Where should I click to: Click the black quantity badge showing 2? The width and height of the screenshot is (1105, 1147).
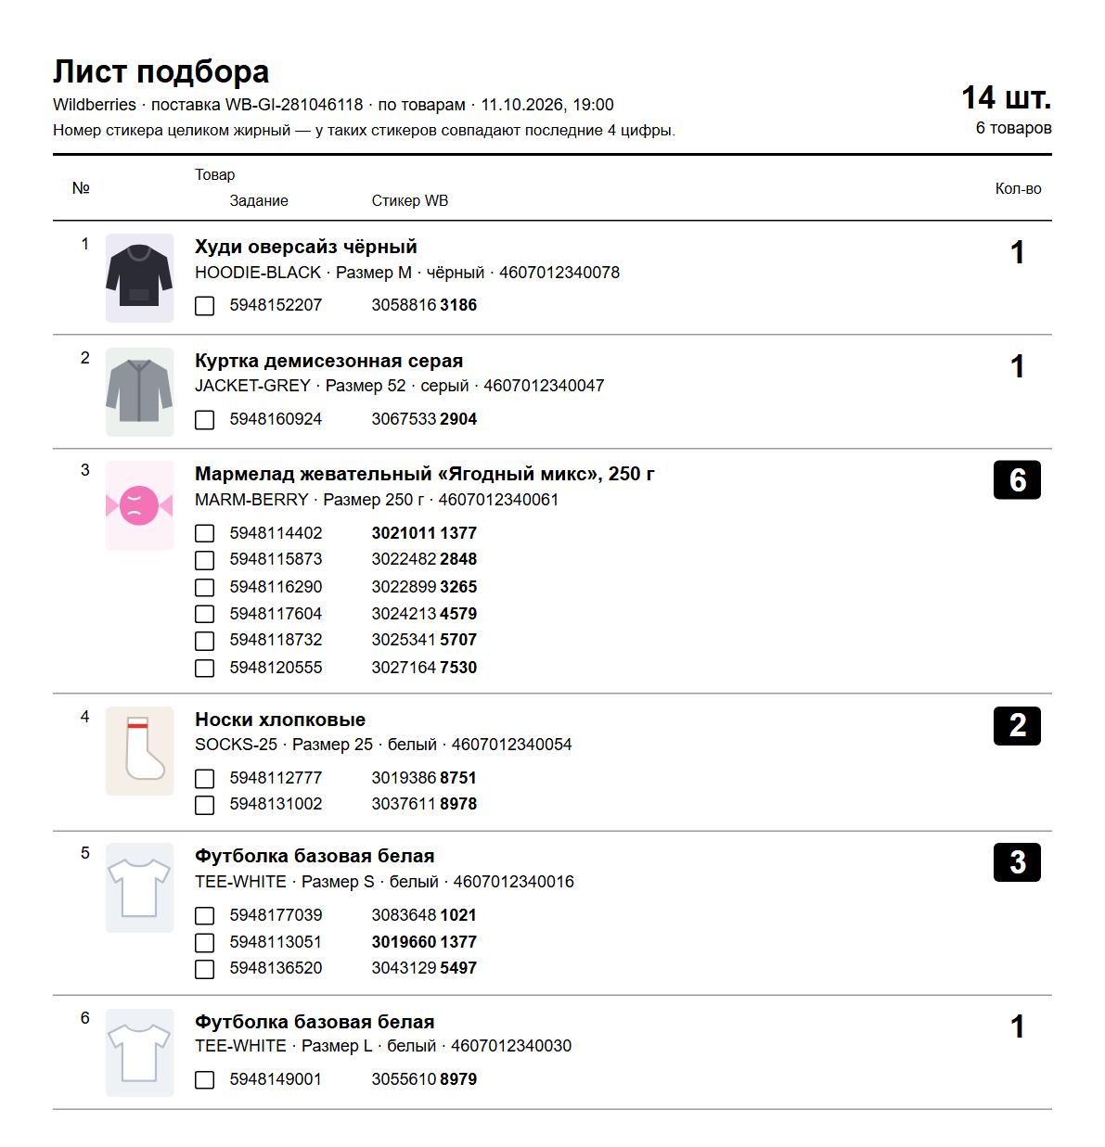1017,725
